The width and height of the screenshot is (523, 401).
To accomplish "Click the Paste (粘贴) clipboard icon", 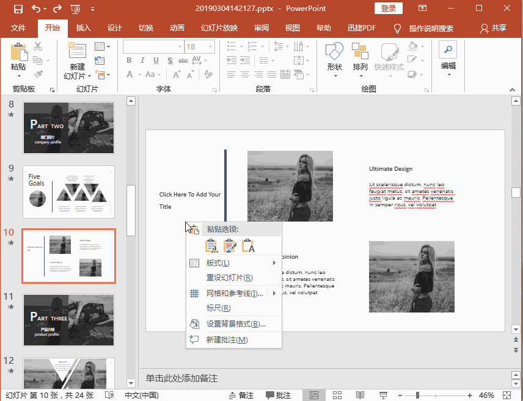I will [x=18, y=52].
